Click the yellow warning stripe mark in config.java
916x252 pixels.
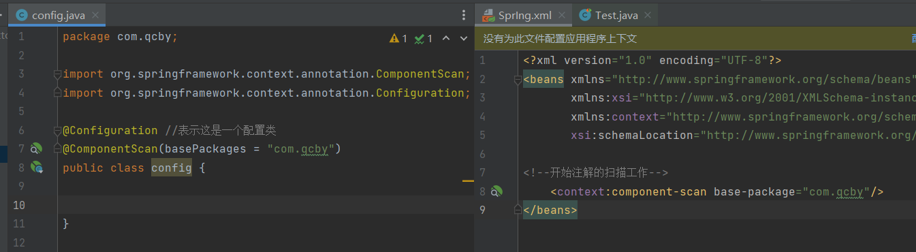[x=468, y=181]
